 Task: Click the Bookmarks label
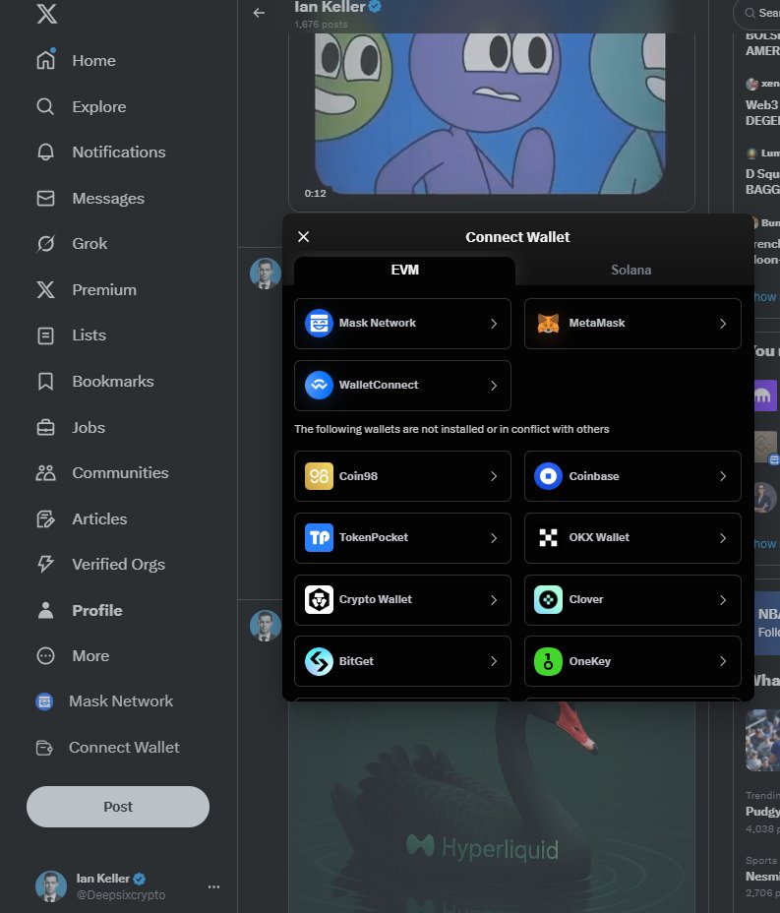coord(113,382)
